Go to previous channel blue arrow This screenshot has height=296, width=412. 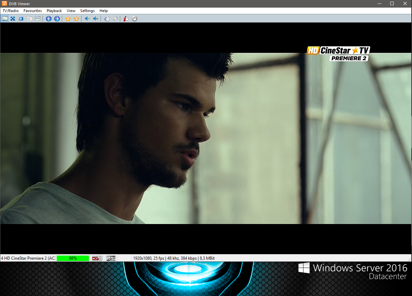(49, 19)
